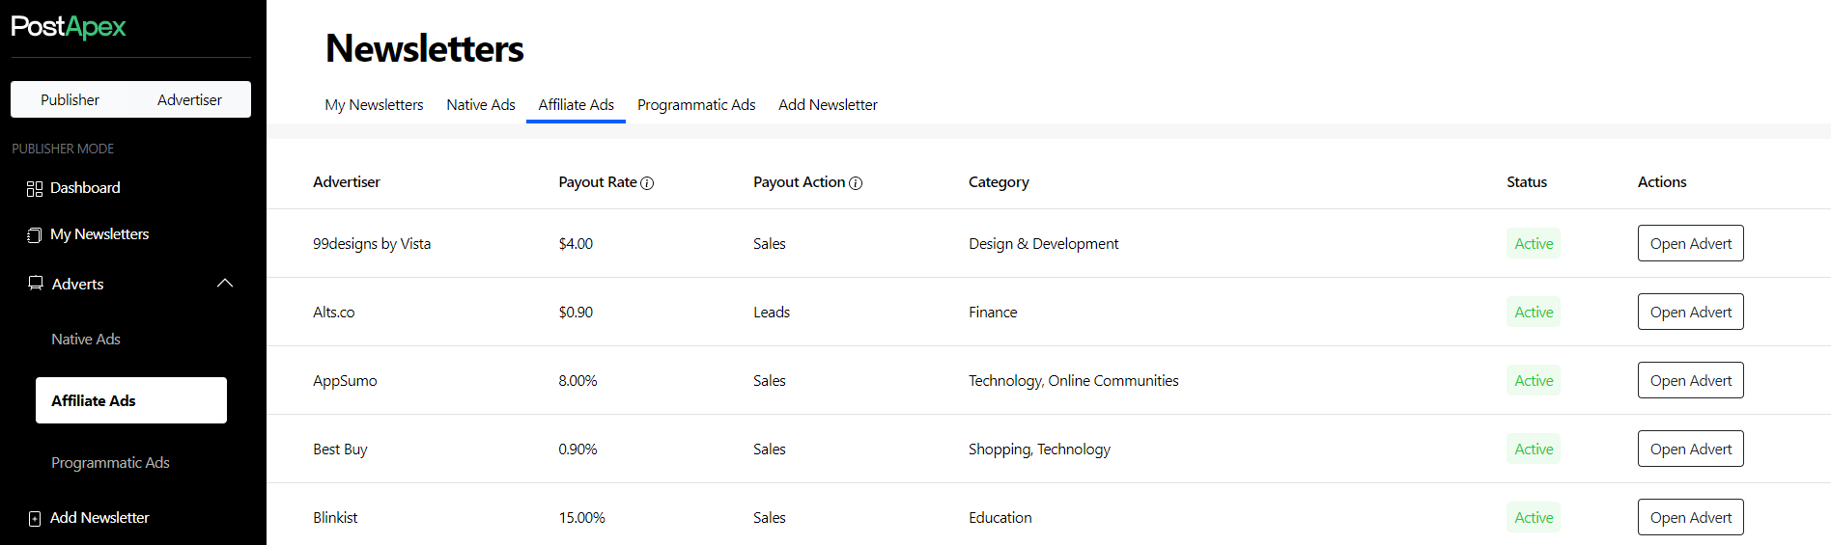The image size is (1831, 545).
Task: Click the Payout Action info icon
Action: click(856, 183)
